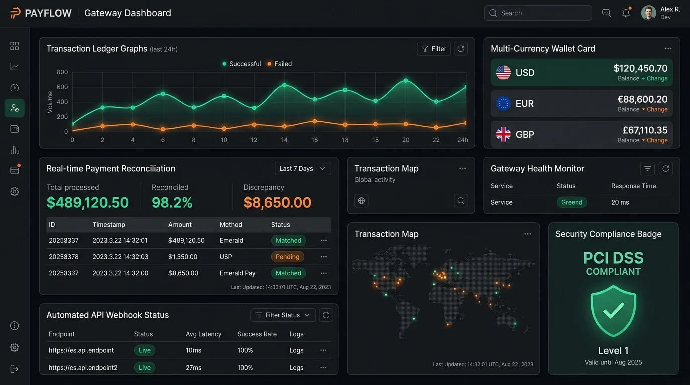Open the Multi-Currency Wallet Card more options menu
This screenshot has width=690, height=385.
click(668, 49)
